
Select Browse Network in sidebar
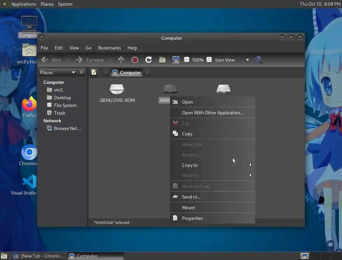pos(64,128)
